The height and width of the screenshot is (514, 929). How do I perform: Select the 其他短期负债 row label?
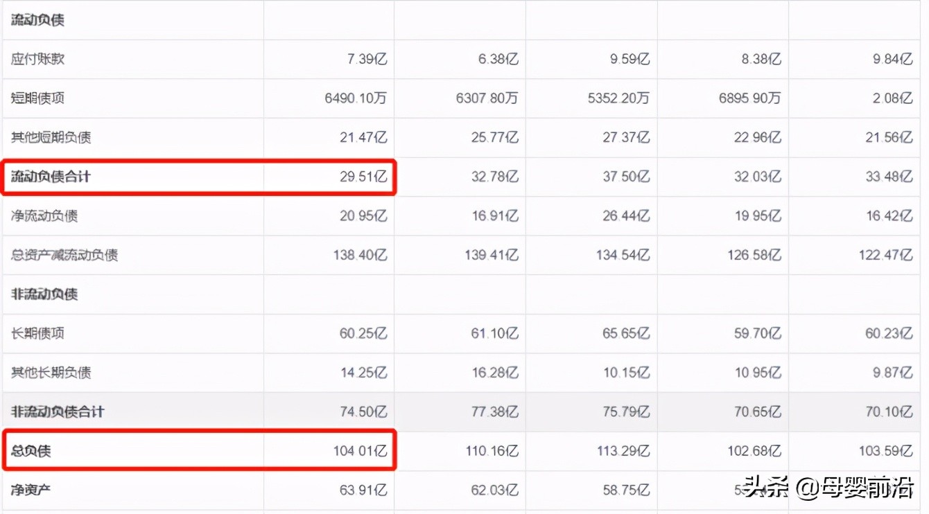coord(51,137)
